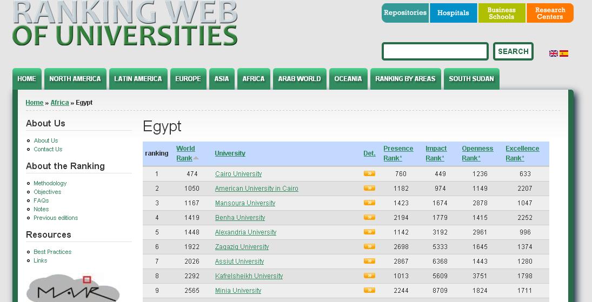
Task: Follow Home breadcrumb link
Action: tap(35, 103)
